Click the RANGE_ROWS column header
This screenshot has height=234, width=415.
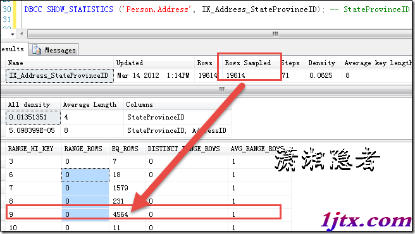pyautogui.click(x=85, y=149)
